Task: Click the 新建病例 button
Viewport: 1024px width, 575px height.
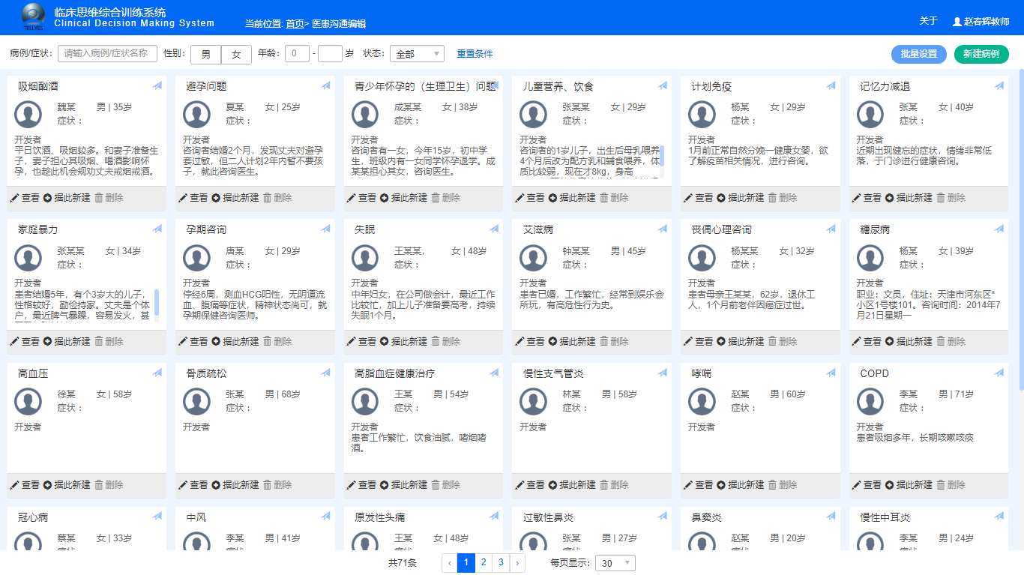Action: click(981, 54)
